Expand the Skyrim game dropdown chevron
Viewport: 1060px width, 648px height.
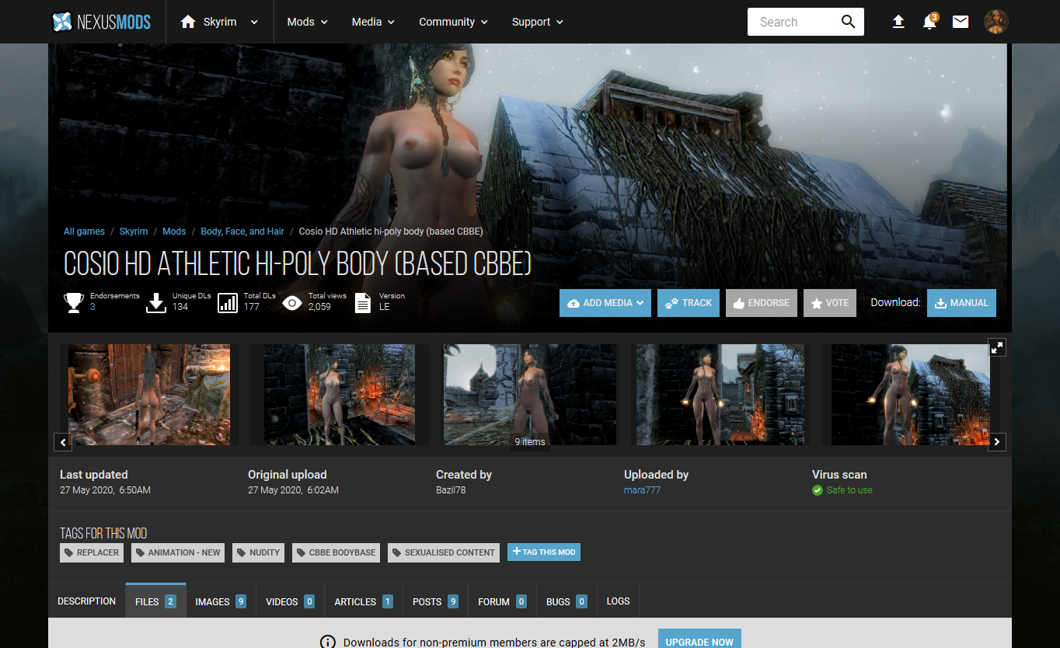click(254, 22)
